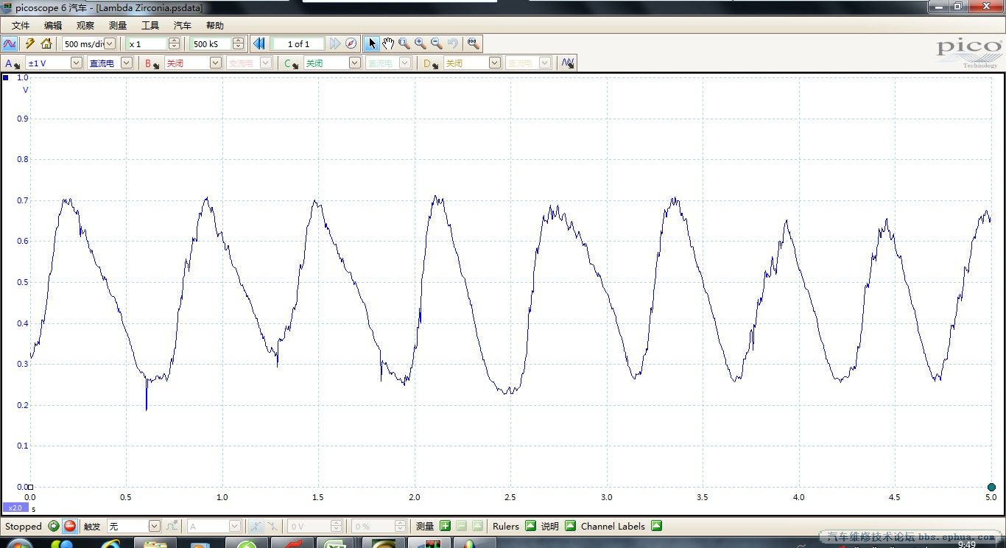1006x548 pixels.
Task: Open Channel A options button
Action: coord(13,63)
